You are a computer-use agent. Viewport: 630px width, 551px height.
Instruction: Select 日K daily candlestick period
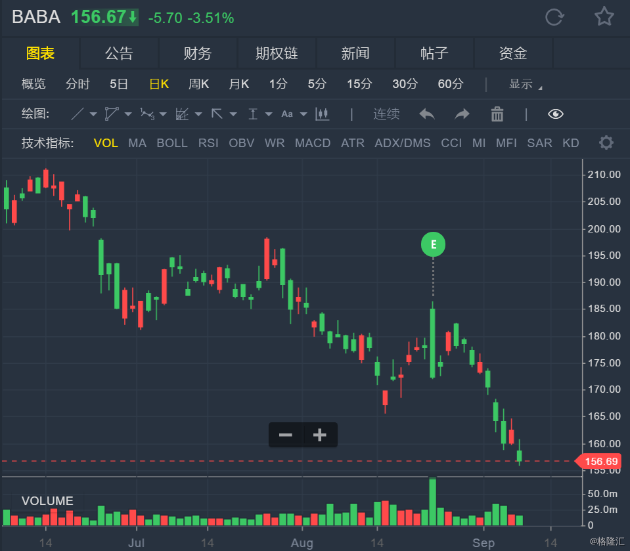(x=159, y=84)
